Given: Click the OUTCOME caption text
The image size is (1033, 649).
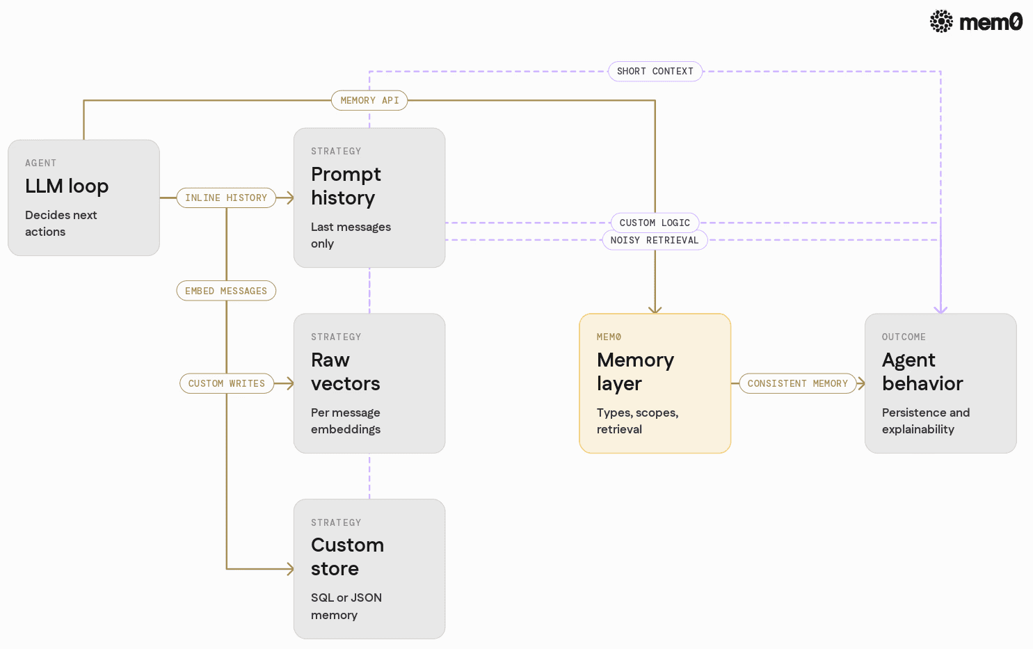Looking at the screenshot, I should click(x=904, y=337).
